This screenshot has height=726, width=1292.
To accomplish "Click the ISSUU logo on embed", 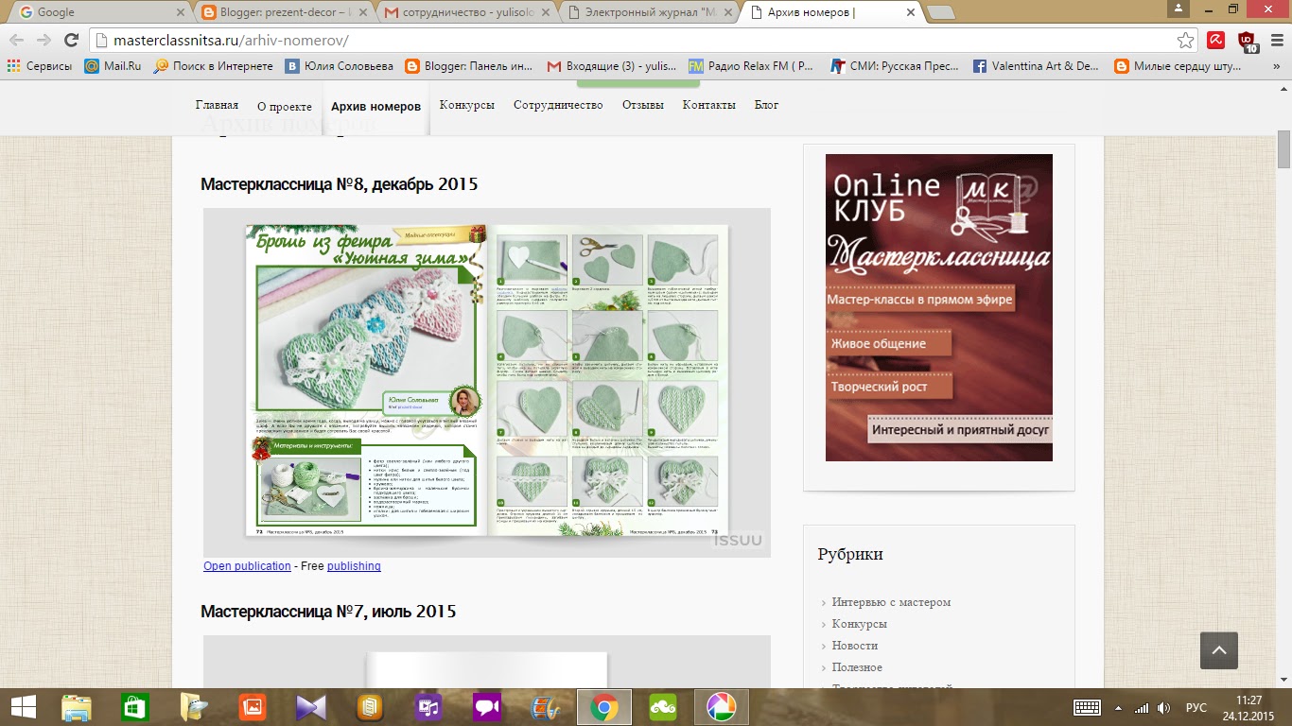I will point(738,541).
